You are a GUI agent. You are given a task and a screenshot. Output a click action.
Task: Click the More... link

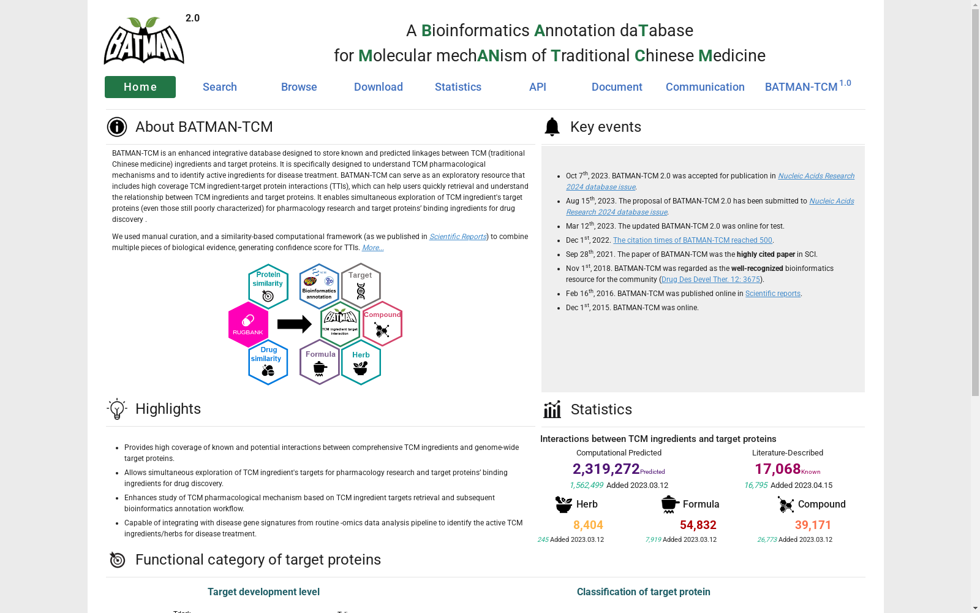pyautogui.click(x=372, y=248)
